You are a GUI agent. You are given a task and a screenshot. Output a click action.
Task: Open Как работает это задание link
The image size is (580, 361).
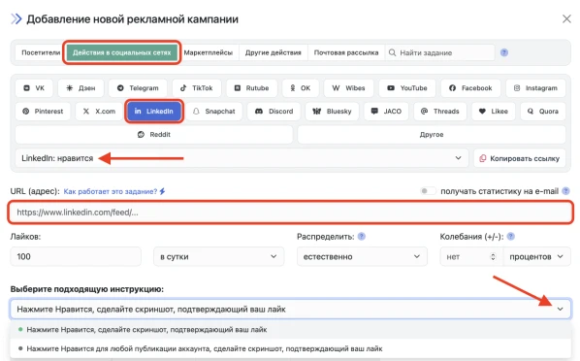(x=114, y=191)
